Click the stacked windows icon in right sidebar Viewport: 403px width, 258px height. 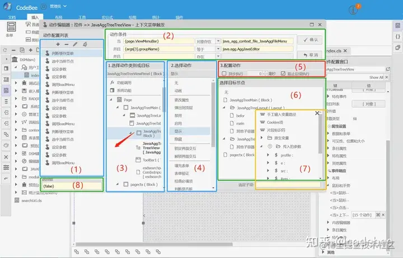(x=397, y=47)
